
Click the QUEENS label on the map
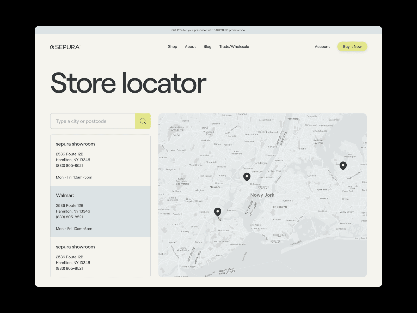[322, 190]
